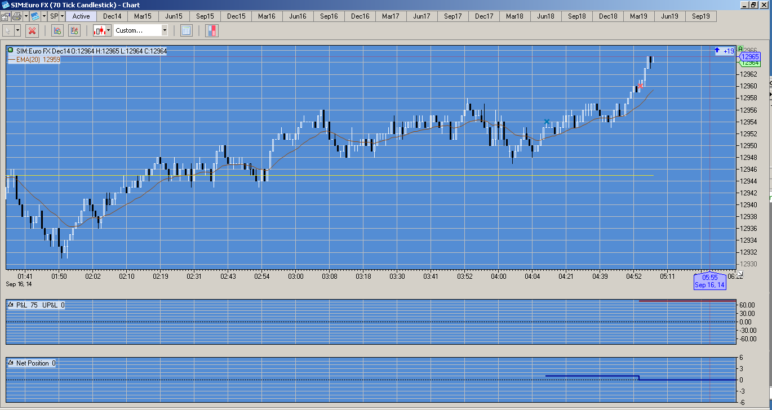This screenshot has height=410, width=772.
Task: Click the 12930 value on the price axis
Action: click(x=749, y=264)
